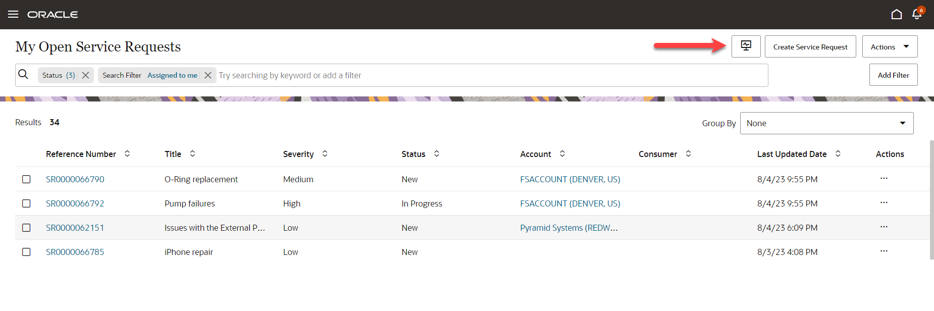Expand the Actions dropdown button
The width and height of the screenshot is (934, 311).
tap(890, 46)
